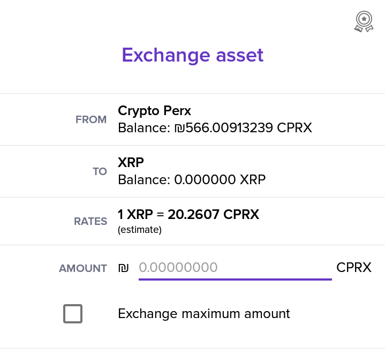Click the 1 XRP = 20.2607 CPRX rate
The width and height of the screenshot is (385, 355).
pyautogui.click(x=188, y=214)
